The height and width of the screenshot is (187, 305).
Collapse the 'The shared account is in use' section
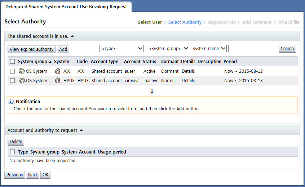tap(72, 36)
